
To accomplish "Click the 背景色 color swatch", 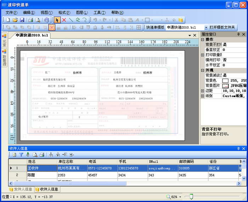I will click(x=225, y=81).
